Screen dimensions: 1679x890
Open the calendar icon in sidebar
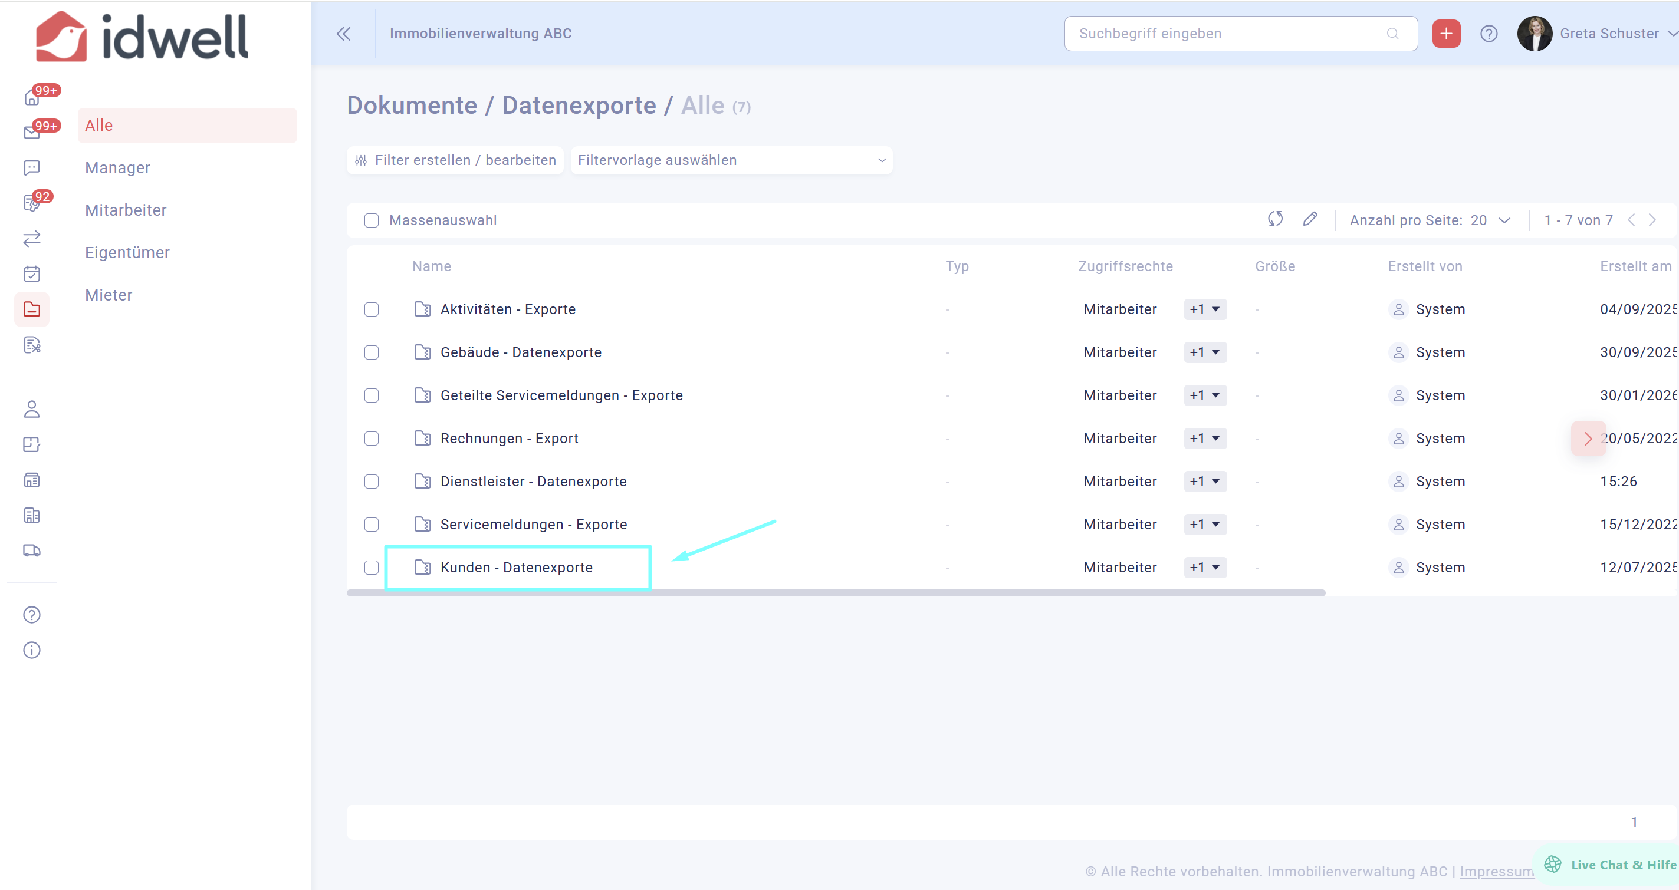(x=31, y=274)
